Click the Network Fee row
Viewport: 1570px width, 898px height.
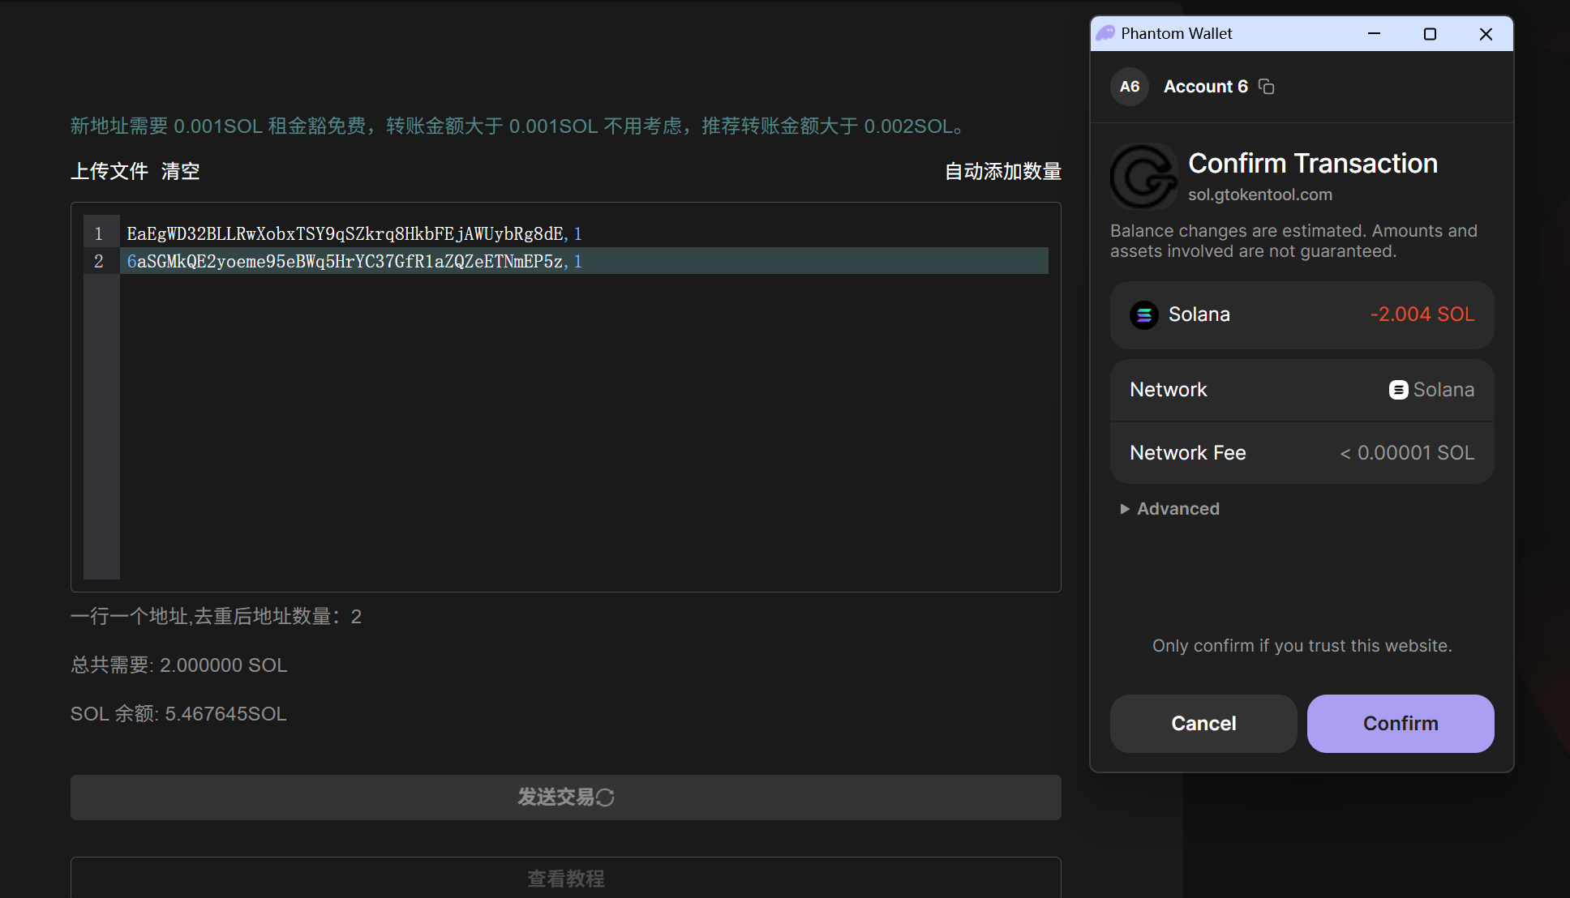pyautogui.click(x=1301, y=453)
